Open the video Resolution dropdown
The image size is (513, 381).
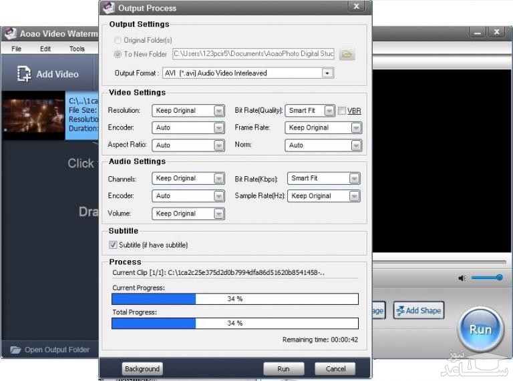(x=219, y=111)
